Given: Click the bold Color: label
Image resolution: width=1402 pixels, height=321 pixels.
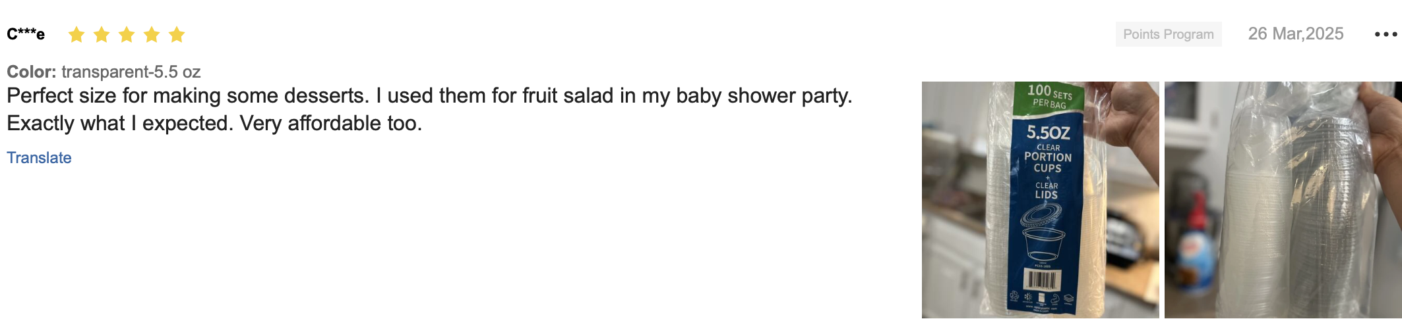Looking at the screenshot, I should [x=31, y=72].
